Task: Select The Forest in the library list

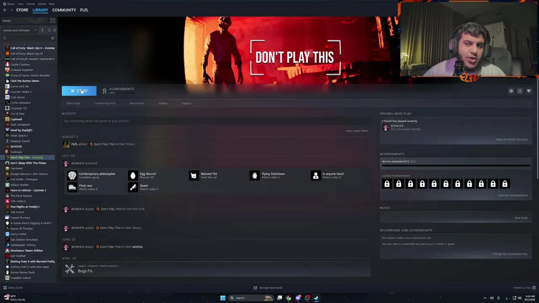Action: [17, 212]
